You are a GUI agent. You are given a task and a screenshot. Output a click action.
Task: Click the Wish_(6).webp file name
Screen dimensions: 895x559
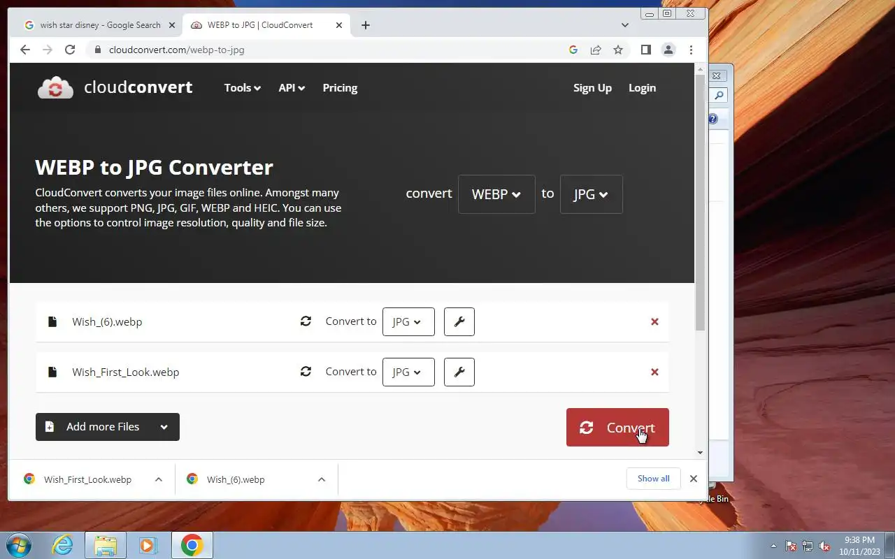click(x=107, y=322)
